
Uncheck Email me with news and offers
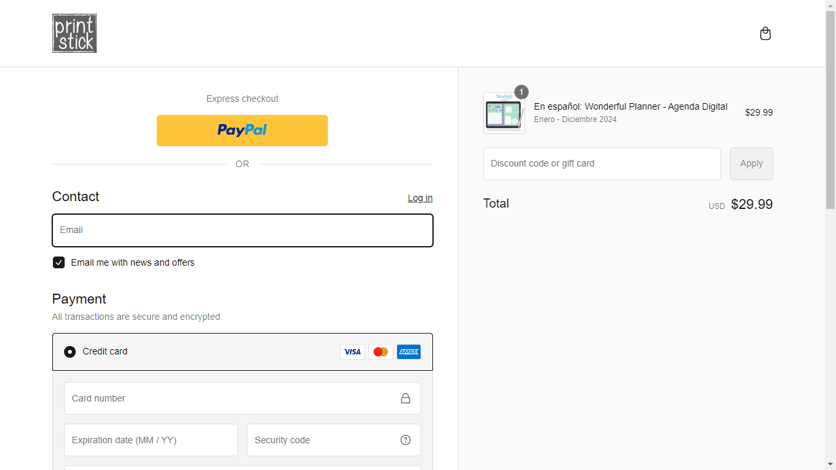pos(59,262)
